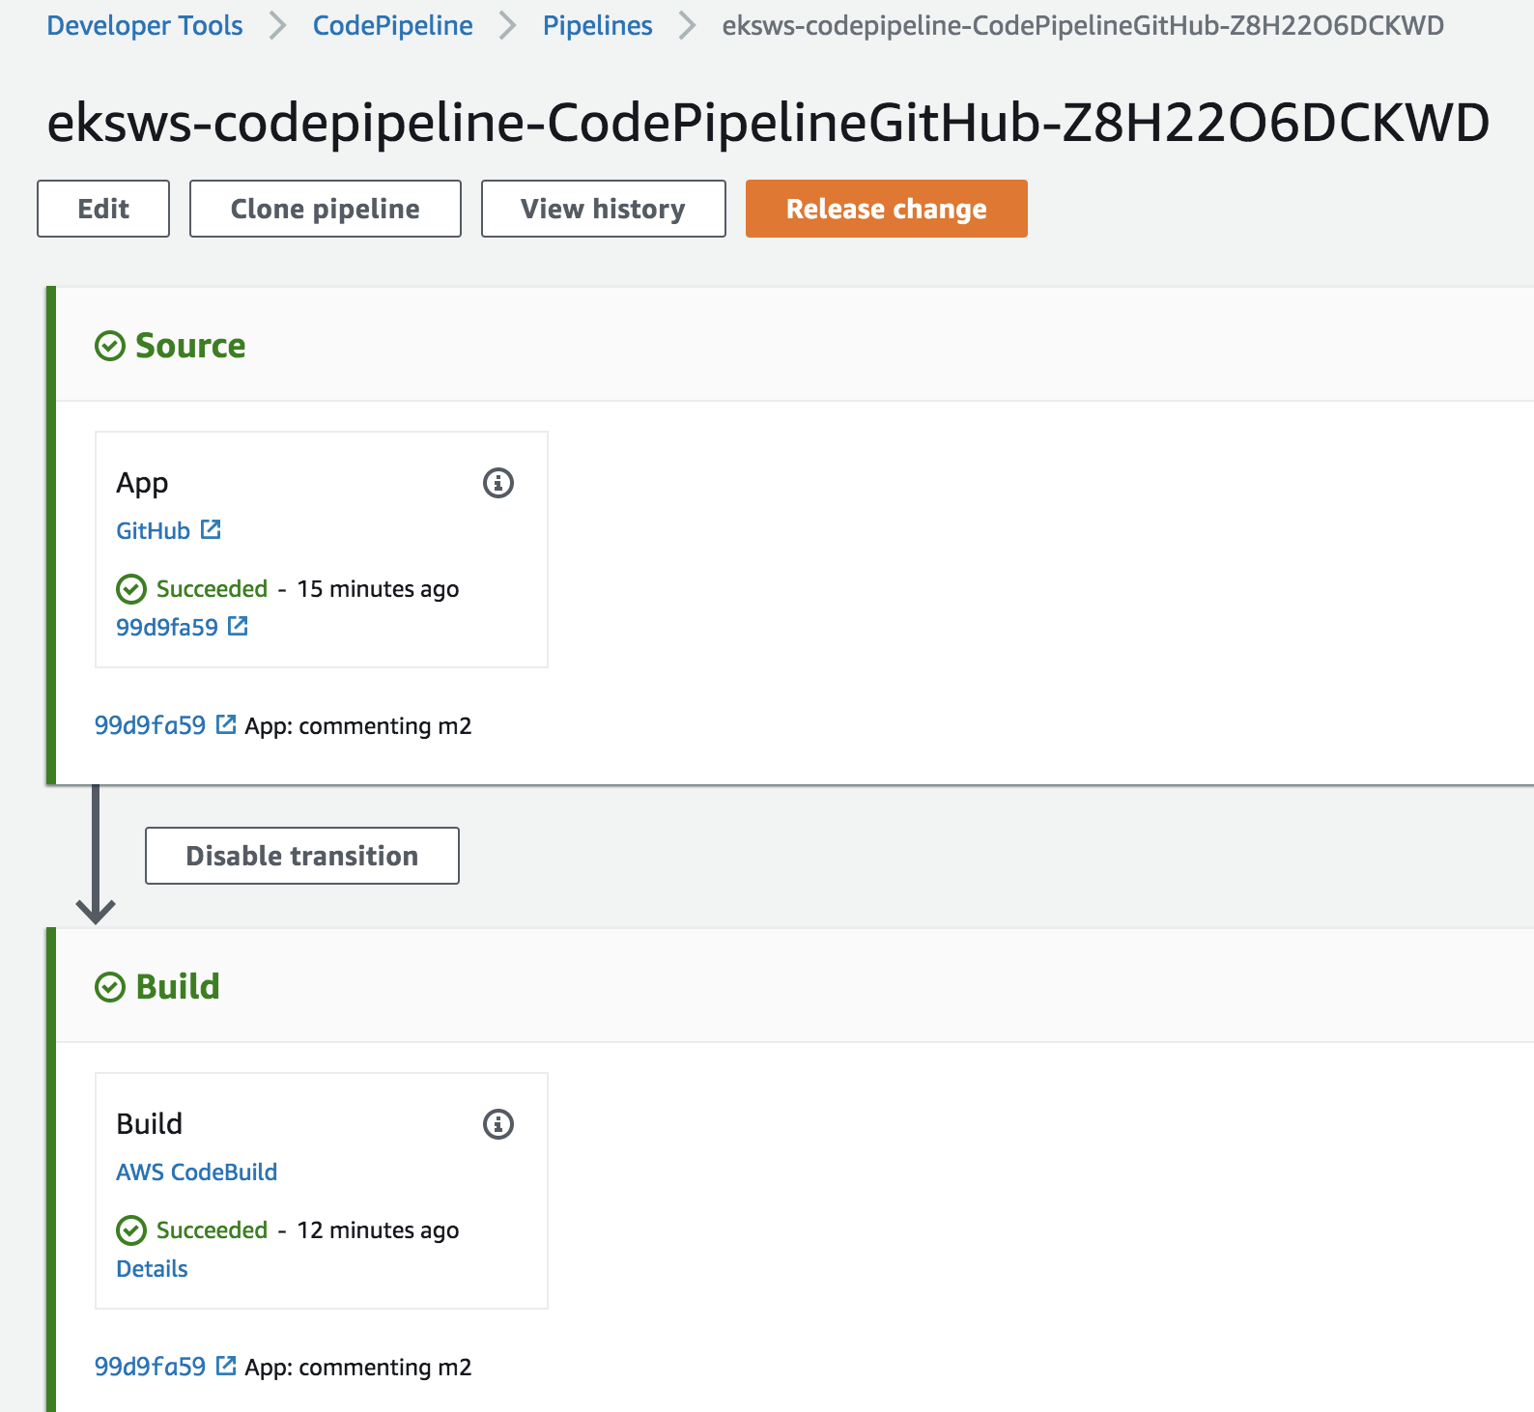Click the App action Succeeded status icon
Viewport: 1534px width, 1412px height.
click(x=131, y=589)
